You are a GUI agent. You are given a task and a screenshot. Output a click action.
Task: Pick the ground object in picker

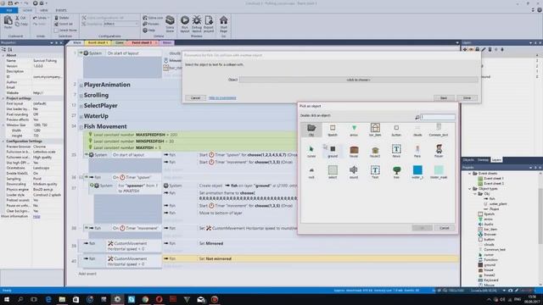(x=333, y=152)
